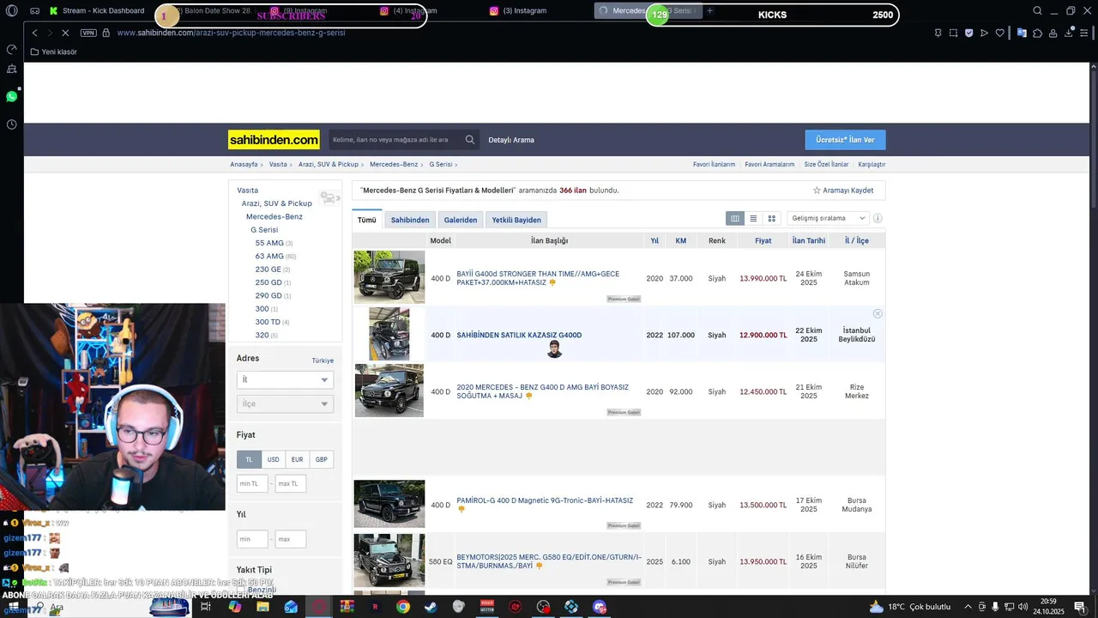Open the BEYMOTORS 2025 G580 EQ listing thumbnail
The height and width of the screenshot is (618, 1098).
click(389, 560)
